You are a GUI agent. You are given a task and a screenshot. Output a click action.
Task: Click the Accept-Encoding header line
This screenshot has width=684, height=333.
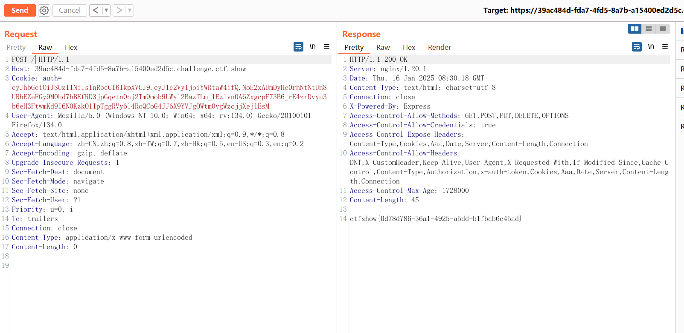pyautogui.click(x=69, y=153)
